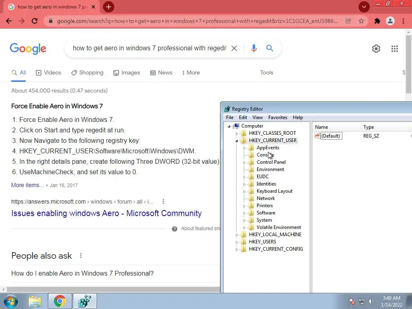The width and height of the screenshot is (412, 309).
Task: Click the Action Center flag icon
Action: coord(352,301)
